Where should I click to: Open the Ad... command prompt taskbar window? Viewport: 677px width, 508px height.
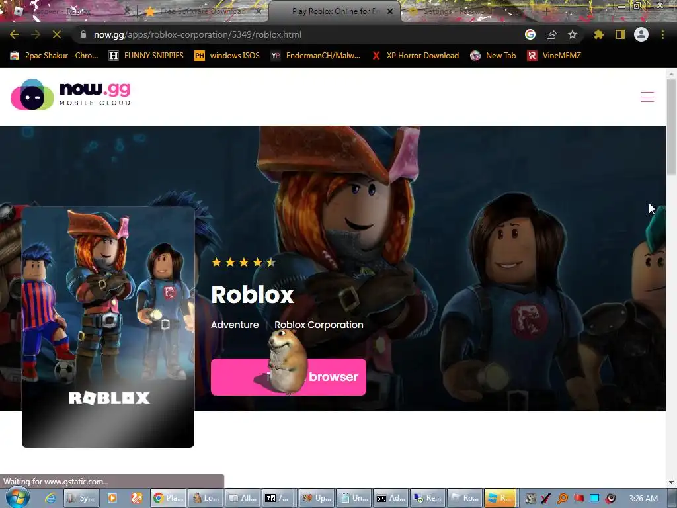(x=391, y=498)
